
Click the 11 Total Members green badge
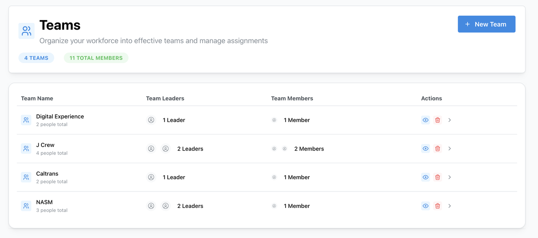point(96,58)
